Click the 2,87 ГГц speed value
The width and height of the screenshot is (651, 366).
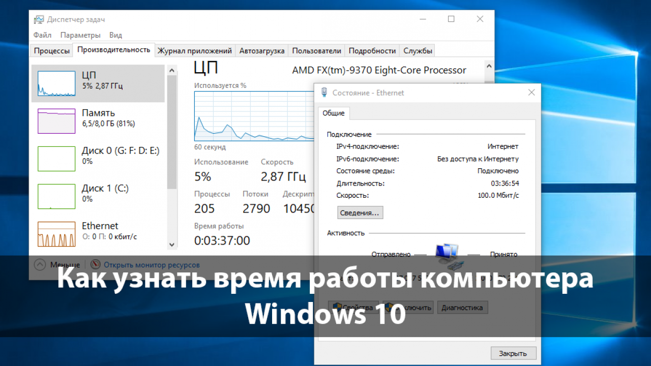(283, 176)
